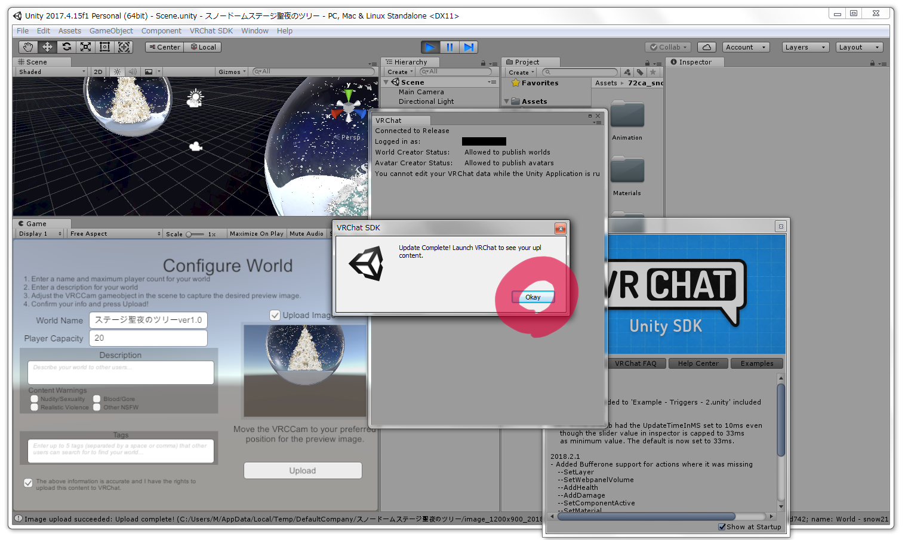
Task: Open the Gizmos dropdown
Action: [232, 72]
